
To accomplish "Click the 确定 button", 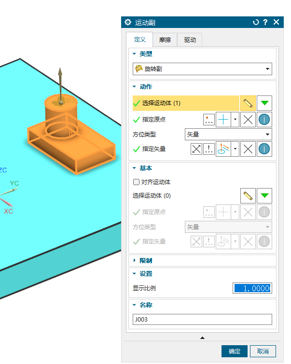I will click(x=235, y=351).
